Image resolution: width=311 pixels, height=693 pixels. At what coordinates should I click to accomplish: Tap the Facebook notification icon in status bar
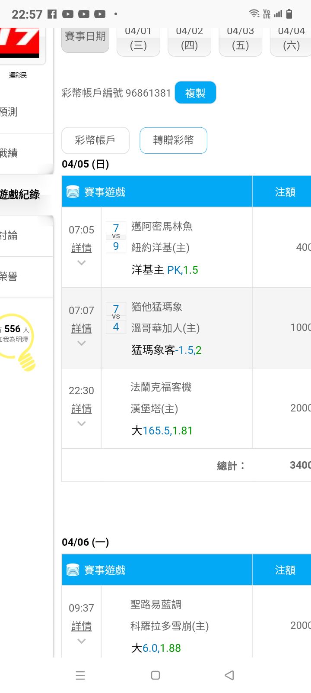coord(52,14)
